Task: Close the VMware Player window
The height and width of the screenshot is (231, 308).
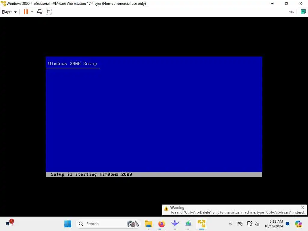Action: (300, 4)
